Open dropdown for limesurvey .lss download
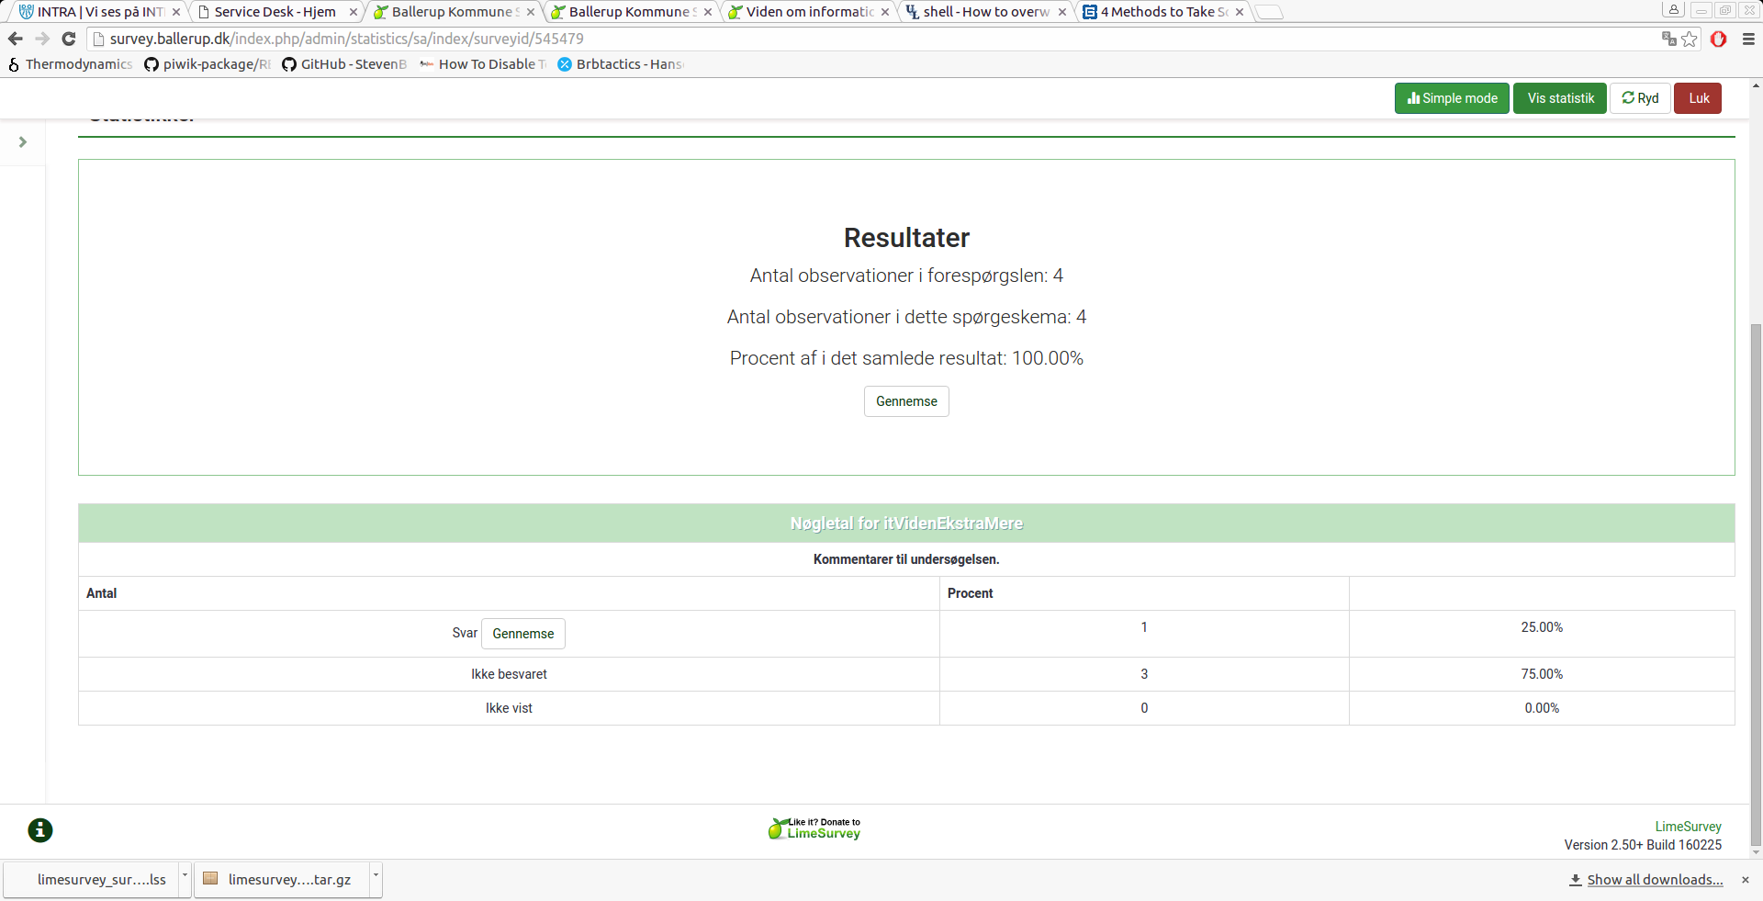Image resolution: width=1763 pixels, height=901 pixels. pyautogui.click(x=185, y=877)
